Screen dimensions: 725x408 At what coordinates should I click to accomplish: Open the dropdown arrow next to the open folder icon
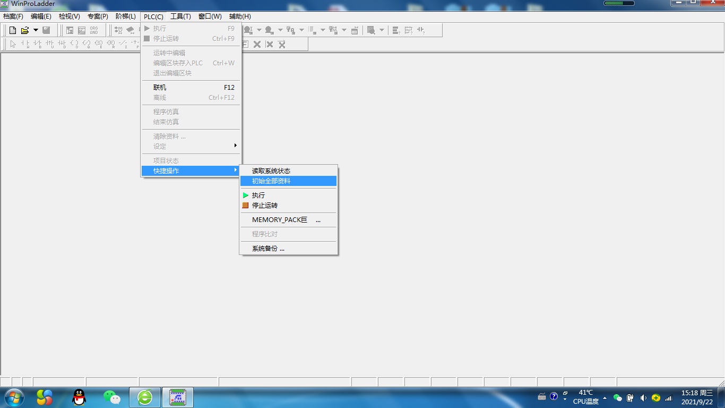coord(36,30)
